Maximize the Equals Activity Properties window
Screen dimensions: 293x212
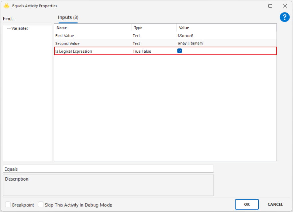point(270,6)
